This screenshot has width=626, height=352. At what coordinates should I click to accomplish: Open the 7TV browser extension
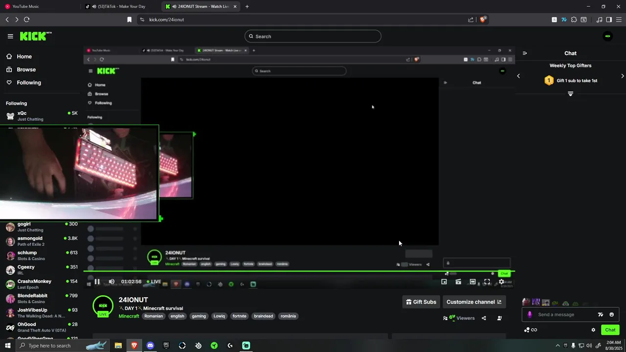(564, 20)
